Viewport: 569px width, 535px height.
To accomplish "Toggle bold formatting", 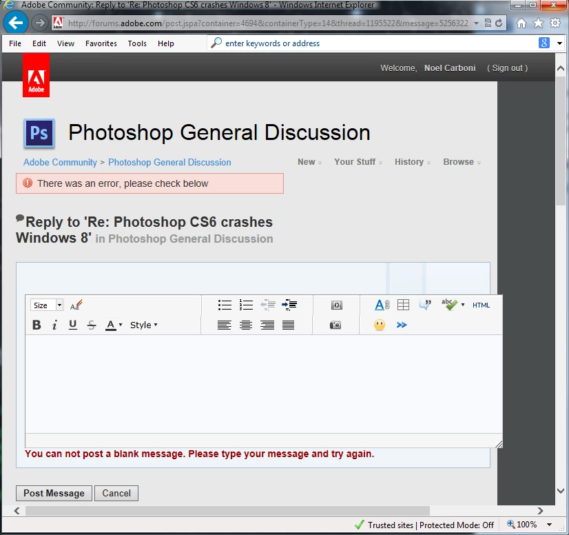I will pyautogui.click(x=37, y=325).
